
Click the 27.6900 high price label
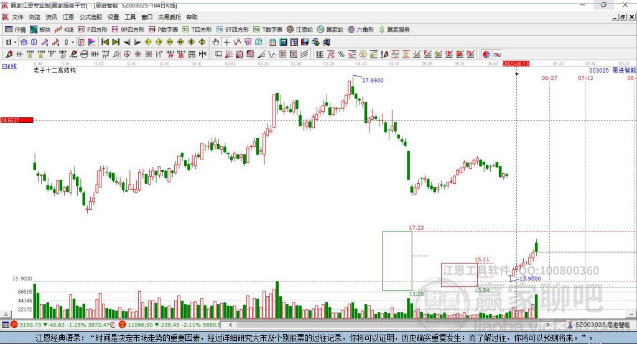click(x=373, y=80)
